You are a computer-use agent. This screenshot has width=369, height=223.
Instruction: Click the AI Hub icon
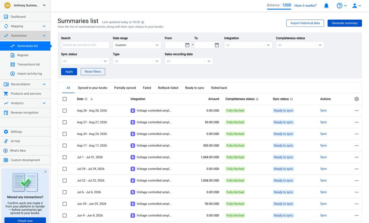pos(6,141)
